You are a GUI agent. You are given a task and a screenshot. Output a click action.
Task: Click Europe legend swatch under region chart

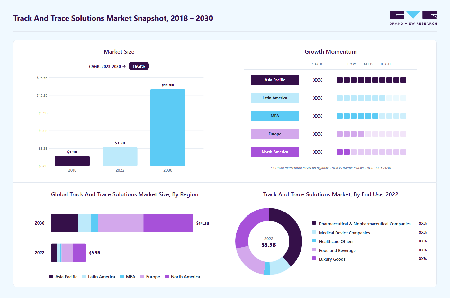pos(142,276)
